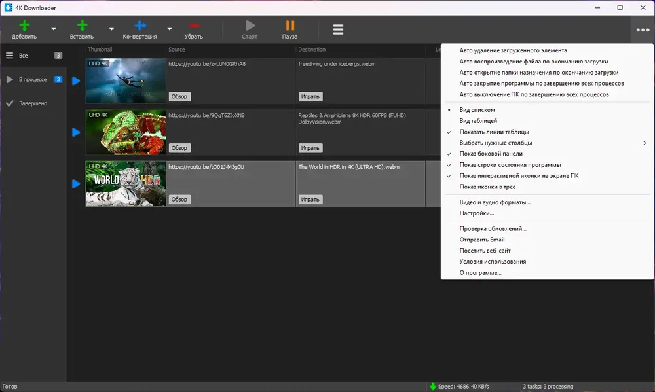Click the gray Старт play icon
655x392 pixels.
point(250,26)
